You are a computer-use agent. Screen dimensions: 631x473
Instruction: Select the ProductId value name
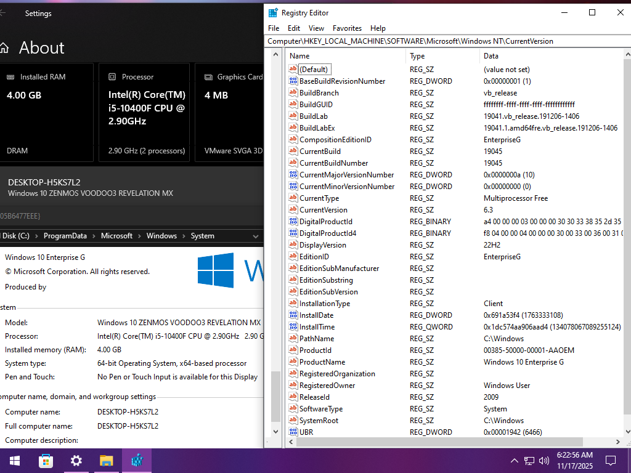tap(315, 350)
